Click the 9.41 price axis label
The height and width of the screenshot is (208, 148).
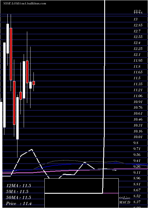pos(137,161)
